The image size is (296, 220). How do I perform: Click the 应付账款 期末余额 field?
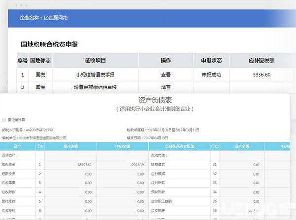point(242,183)
